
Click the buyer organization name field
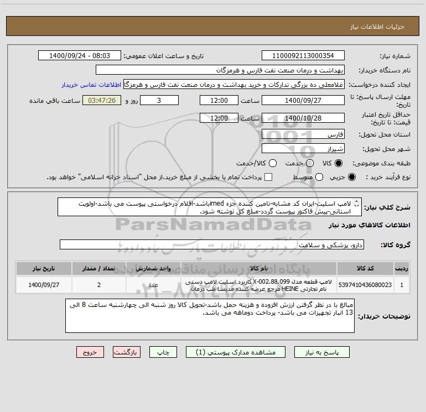pyautogui.click(x=220, y=70)
